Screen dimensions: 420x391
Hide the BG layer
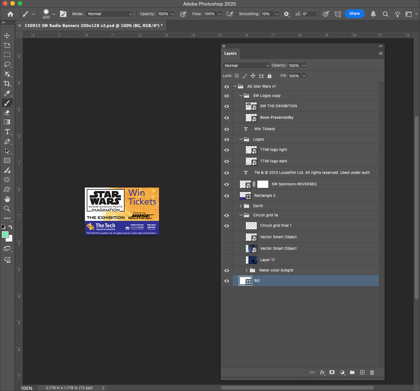(226, 281)
